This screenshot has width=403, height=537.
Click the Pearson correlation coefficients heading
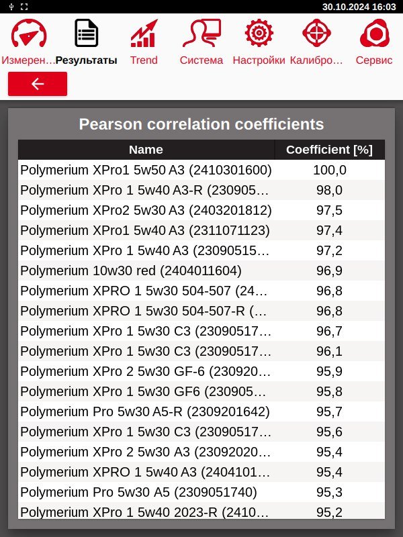pyautogui.click(x=201, y=124)
